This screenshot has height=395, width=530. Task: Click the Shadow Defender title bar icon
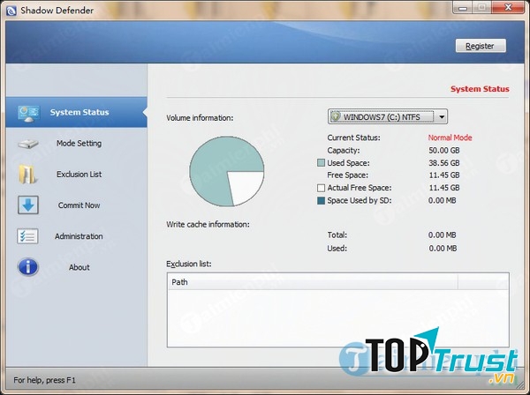coord(11,9)
